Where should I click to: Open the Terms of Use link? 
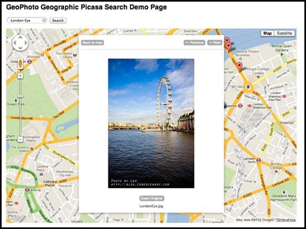point(286,220)
